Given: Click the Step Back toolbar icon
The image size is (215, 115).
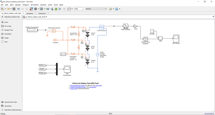Looking at the screenshot, I should (x=52, y=9).
